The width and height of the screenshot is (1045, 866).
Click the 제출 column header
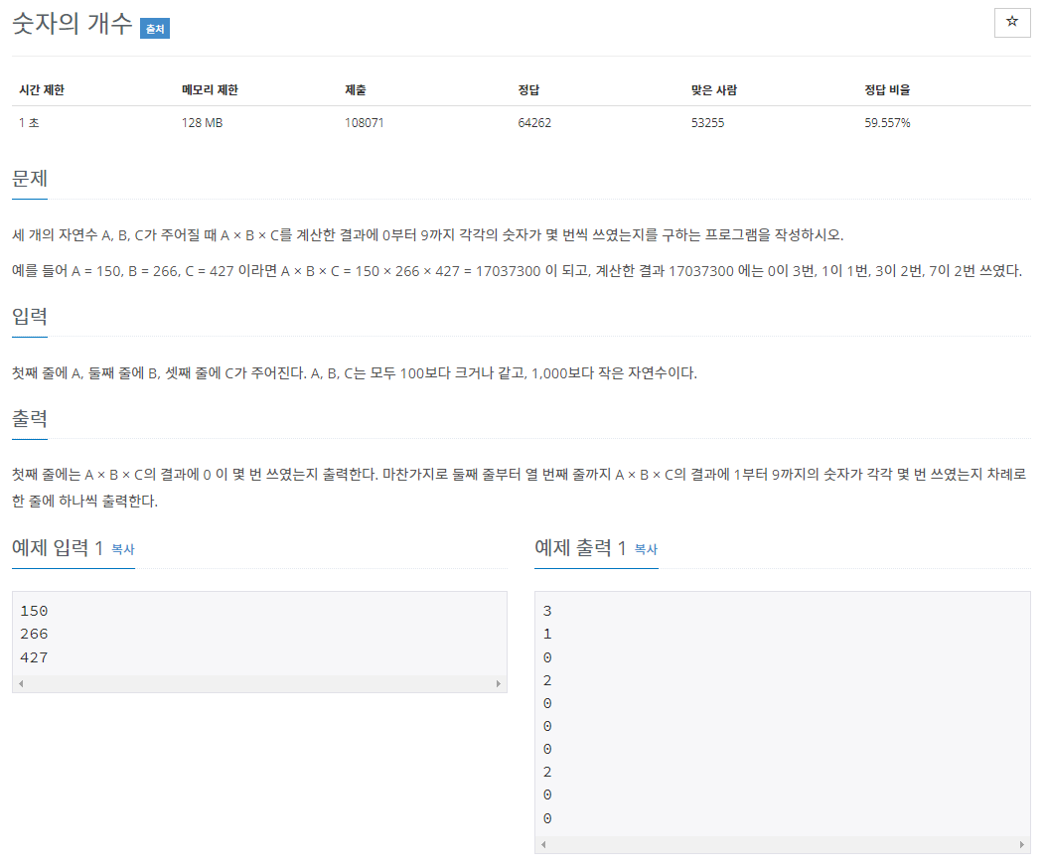tap(356, 90)
